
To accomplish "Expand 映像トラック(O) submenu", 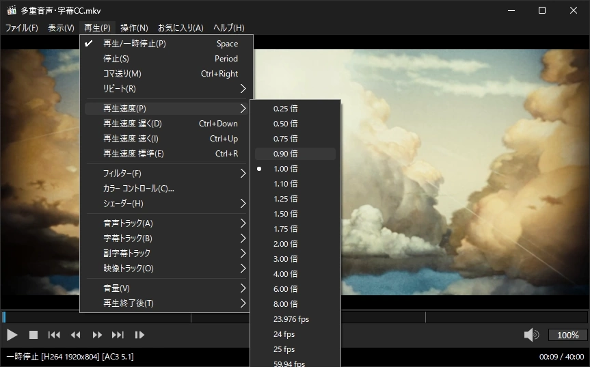I will coord(165,269).
